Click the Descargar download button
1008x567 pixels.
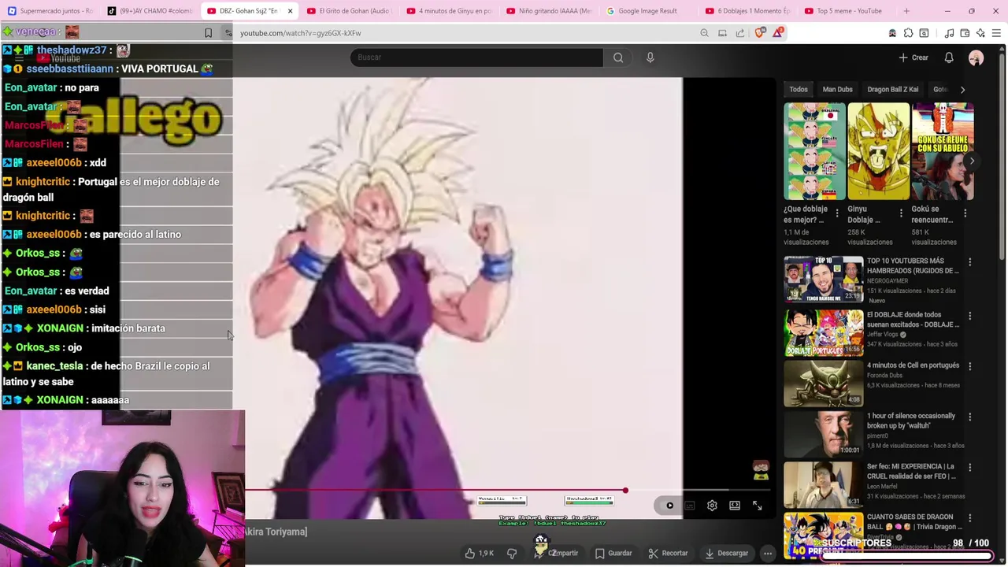tap(726, 554)
